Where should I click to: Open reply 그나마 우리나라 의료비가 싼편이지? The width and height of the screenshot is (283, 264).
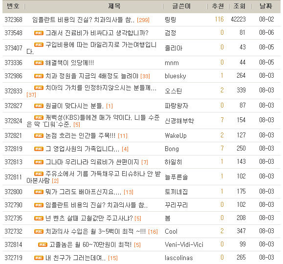point(92,162)
